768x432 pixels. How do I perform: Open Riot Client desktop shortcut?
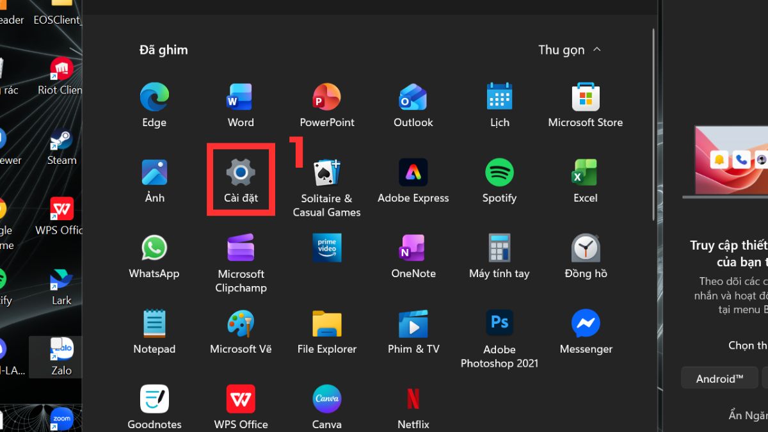coord(61,77)
